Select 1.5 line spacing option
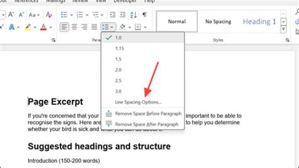 point(118,59)
